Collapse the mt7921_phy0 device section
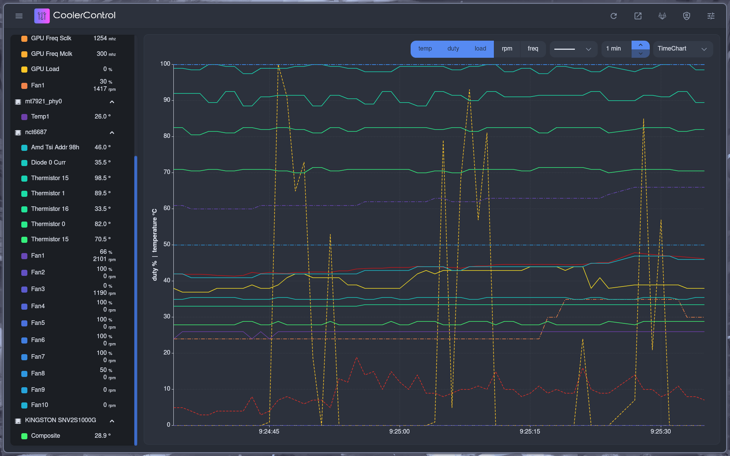Image resolution: width=730 pixels, height=456 pixels. click(112, 102)
